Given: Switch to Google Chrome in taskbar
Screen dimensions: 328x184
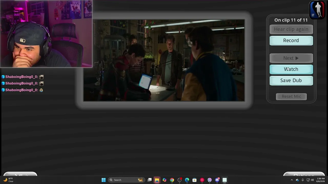Looking at the screenshot, I should (172, 180).
